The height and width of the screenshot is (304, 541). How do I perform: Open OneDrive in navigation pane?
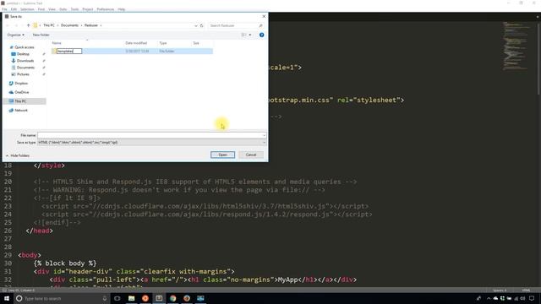(21, 92)
